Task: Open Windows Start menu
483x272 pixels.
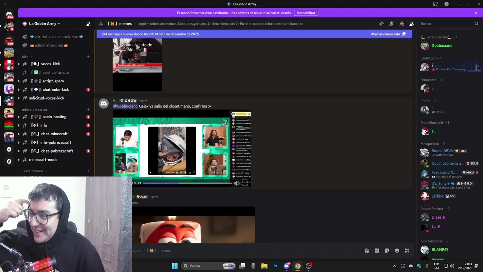Action: (175, 266)
